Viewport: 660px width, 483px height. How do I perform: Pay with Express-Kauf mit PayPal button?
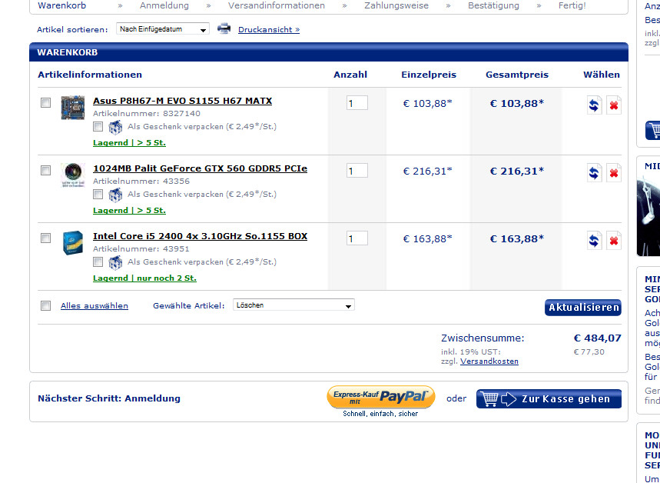380,397
